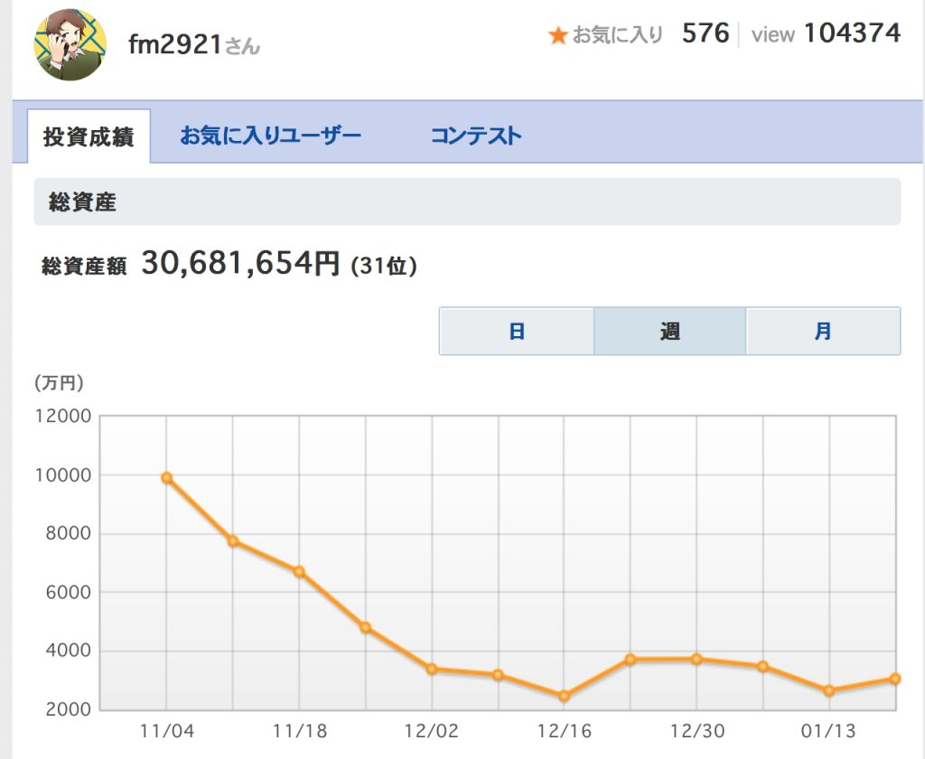Select the コンテスト tab
925x759 pixels.
[476, 136]
